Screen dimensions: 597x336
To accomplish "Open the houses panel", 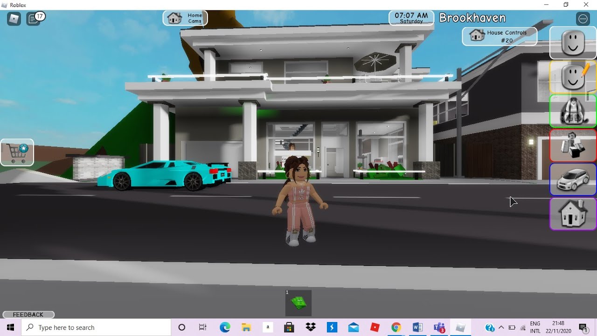I will pos(573,214).
